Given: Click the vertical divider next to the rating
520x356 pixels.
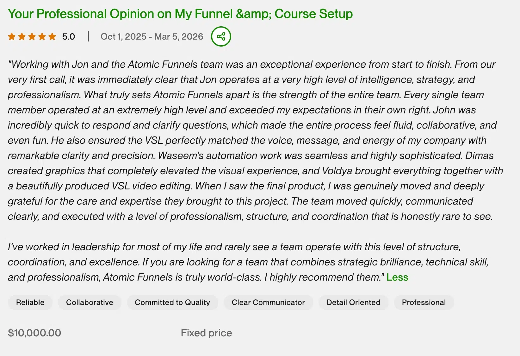Looking at the screenshot, I should (x=89, y=36).
